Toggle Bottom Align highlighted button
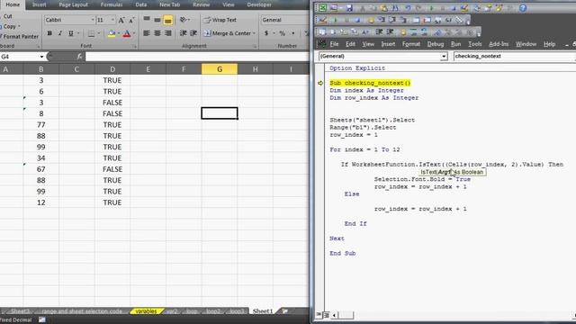Image resolution: width=576 pixels, height=324 pixels. coord(168,20)
